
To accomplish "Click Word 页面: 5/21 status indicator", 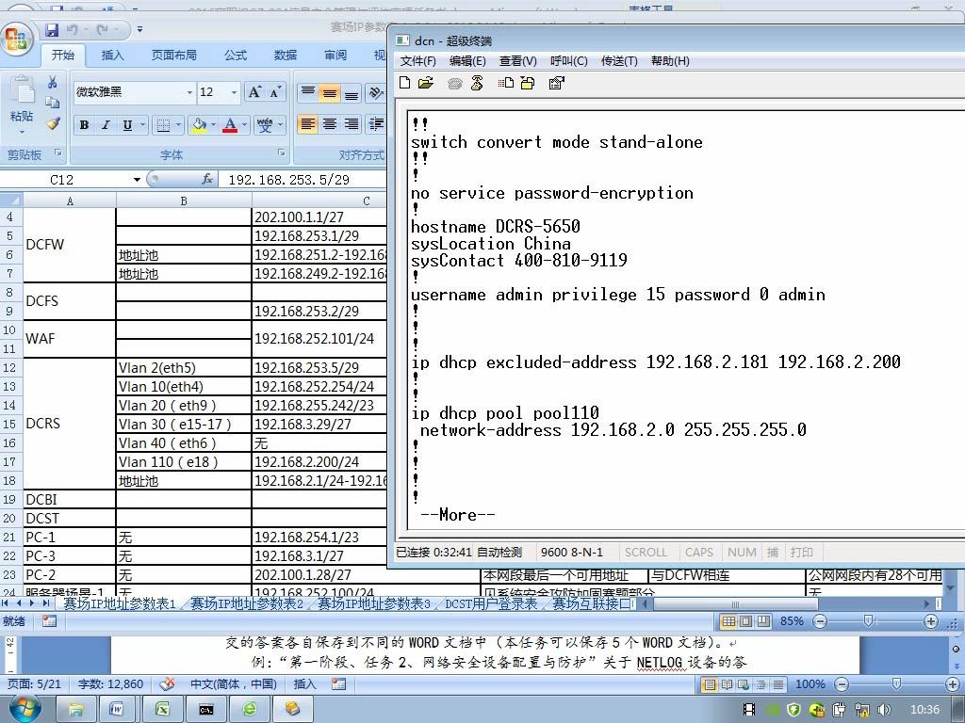I will point(35,683).
